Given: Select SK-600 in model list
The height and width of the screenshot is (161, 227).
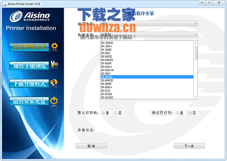Looking at the screenshot, I should (147, 53).
